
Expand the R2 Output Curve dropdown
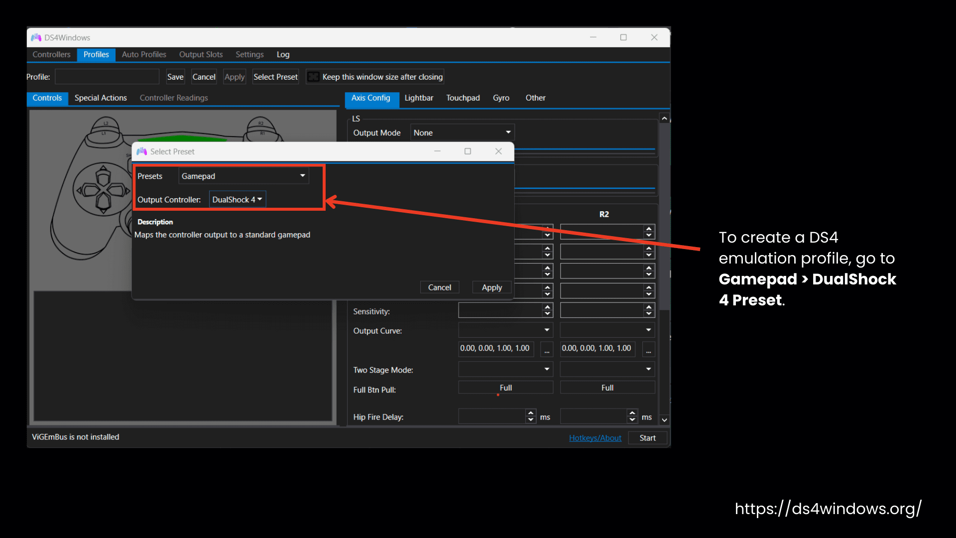[x=607, y=330]
